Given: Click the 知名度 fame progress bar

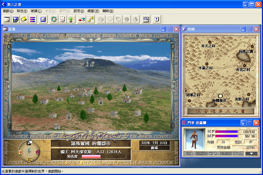Looking at the screenshot, I should 104,157.
